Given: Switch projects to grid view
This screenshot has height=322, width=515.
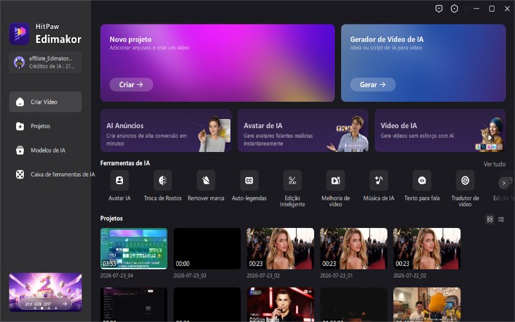Looking at the screenshot, I should (490, 219).
